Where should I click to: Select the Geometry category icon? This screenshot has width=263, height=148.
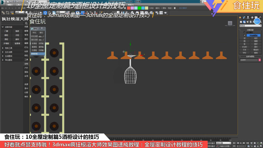tap(241, 22)
